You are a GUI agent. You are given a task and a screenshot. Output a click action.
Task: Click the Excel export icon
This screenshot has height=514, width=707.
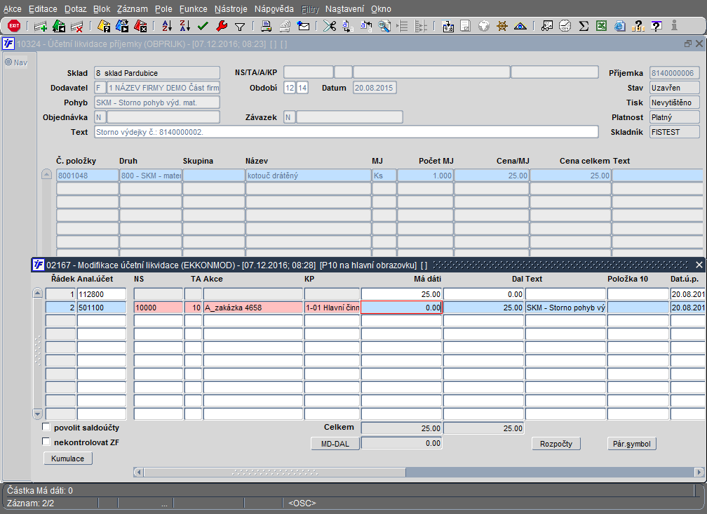coord(602,26)
